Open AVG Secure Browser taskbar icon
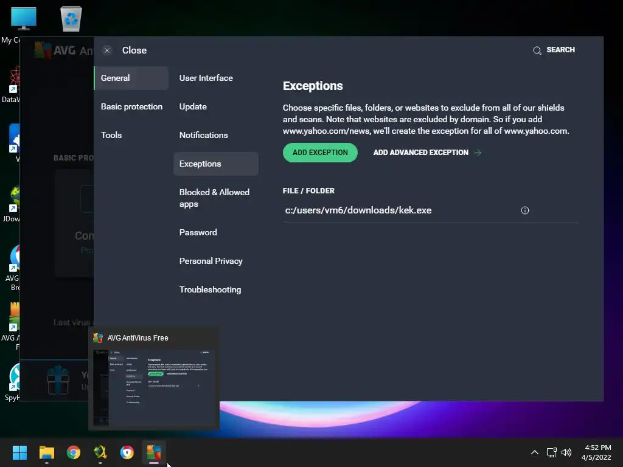Image resolution: width=623 pixels, height=467 pixels. pyautogui.click(x=127, y=452)
